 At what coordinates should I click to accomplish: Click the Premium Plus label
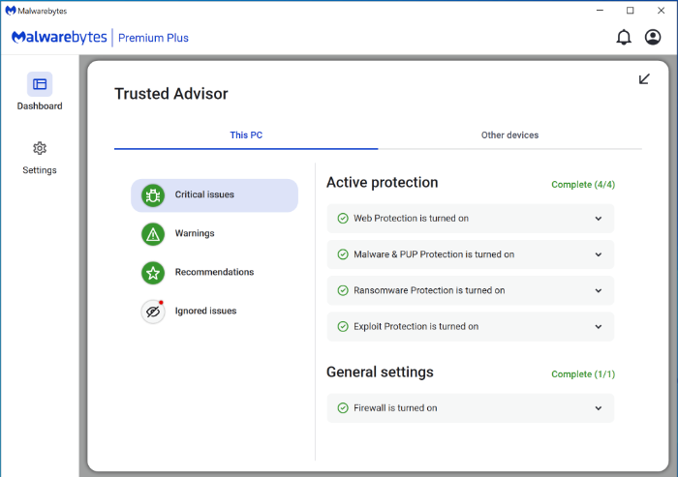point(153,38)
